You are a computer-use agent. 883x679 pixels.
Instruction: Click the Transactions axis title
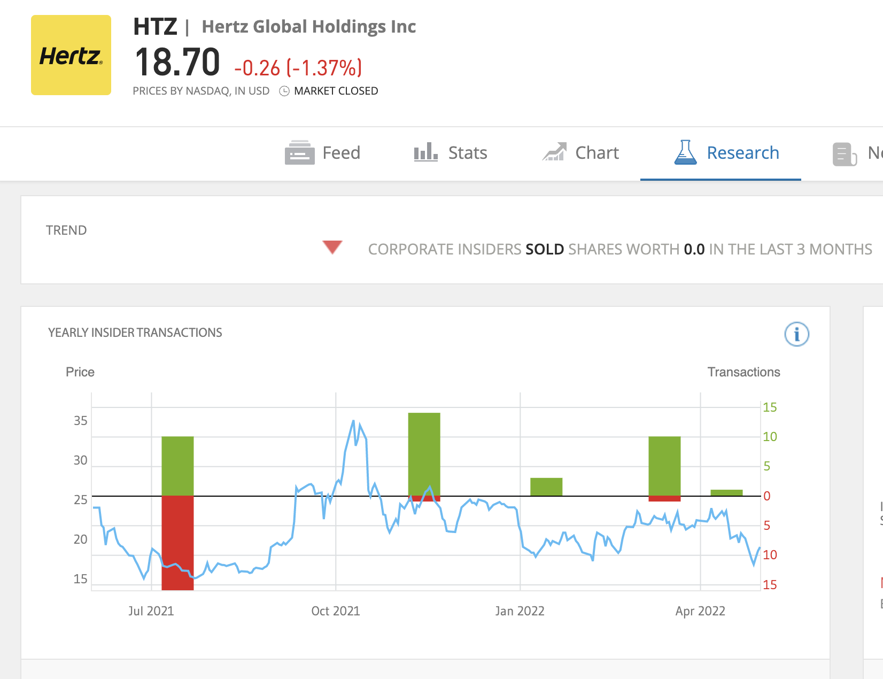pos(744,372)
